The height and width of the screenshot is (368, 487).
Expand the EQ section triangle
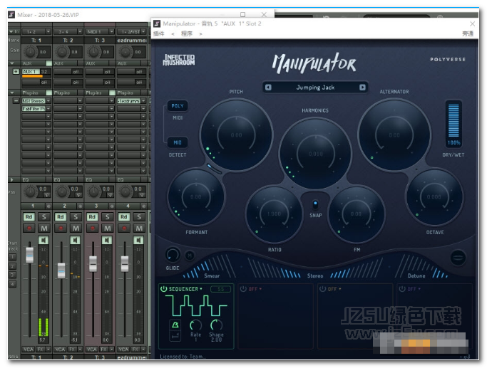12,180
